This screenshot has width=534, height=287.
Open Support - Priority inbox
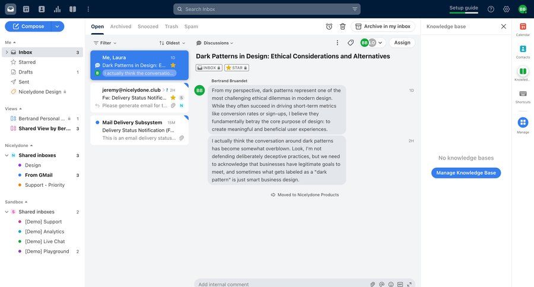pyautogui.click(x=43, y=185)
